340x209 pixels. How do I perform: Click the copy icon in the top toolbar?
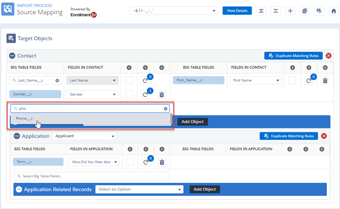tap(305, 11)
